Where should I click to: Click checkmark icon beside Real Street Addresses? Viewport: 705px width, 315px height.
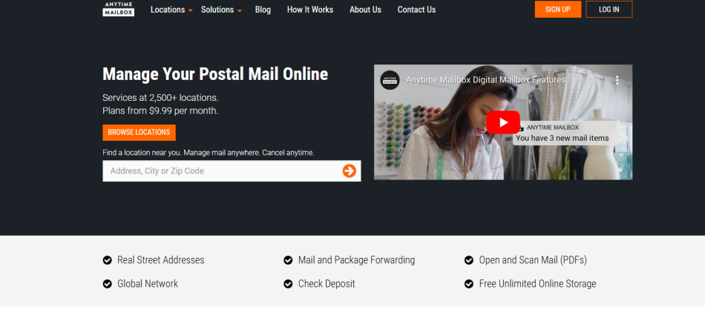[107, 260]
